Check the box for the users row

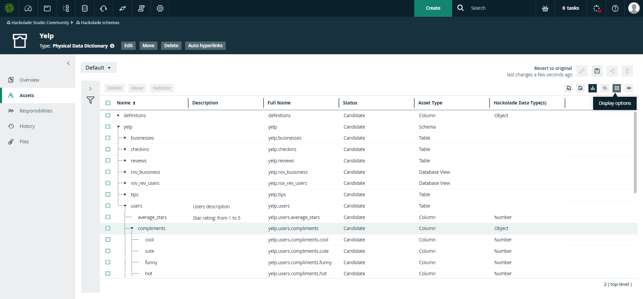[108, 206]
